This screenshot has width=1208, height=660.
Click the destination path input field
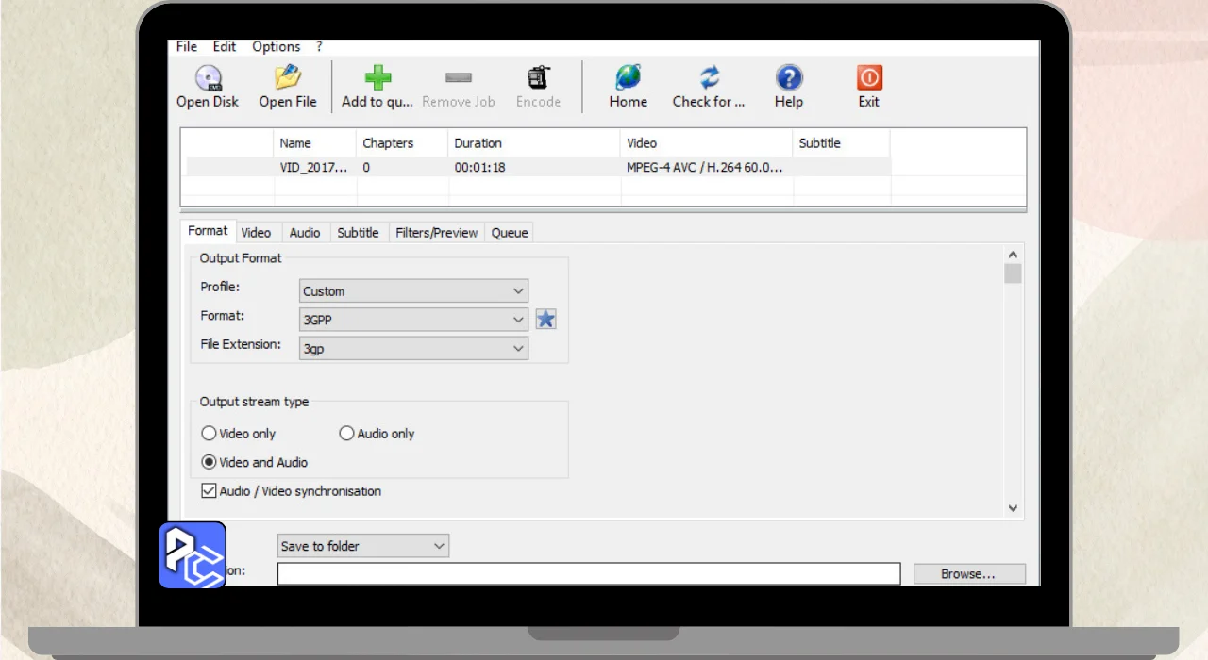pos(588,573)
